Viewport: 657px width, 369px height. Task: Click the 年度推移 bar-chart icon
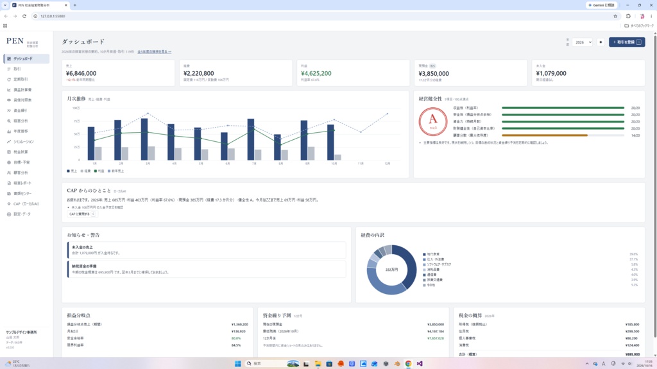[x=9, y=132]
